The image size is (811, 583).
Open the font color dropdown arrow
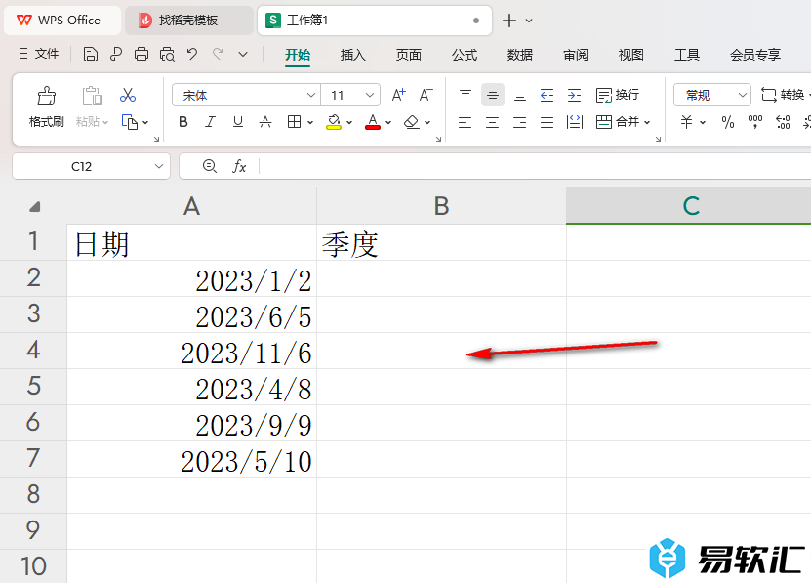[x=388, y=123]
